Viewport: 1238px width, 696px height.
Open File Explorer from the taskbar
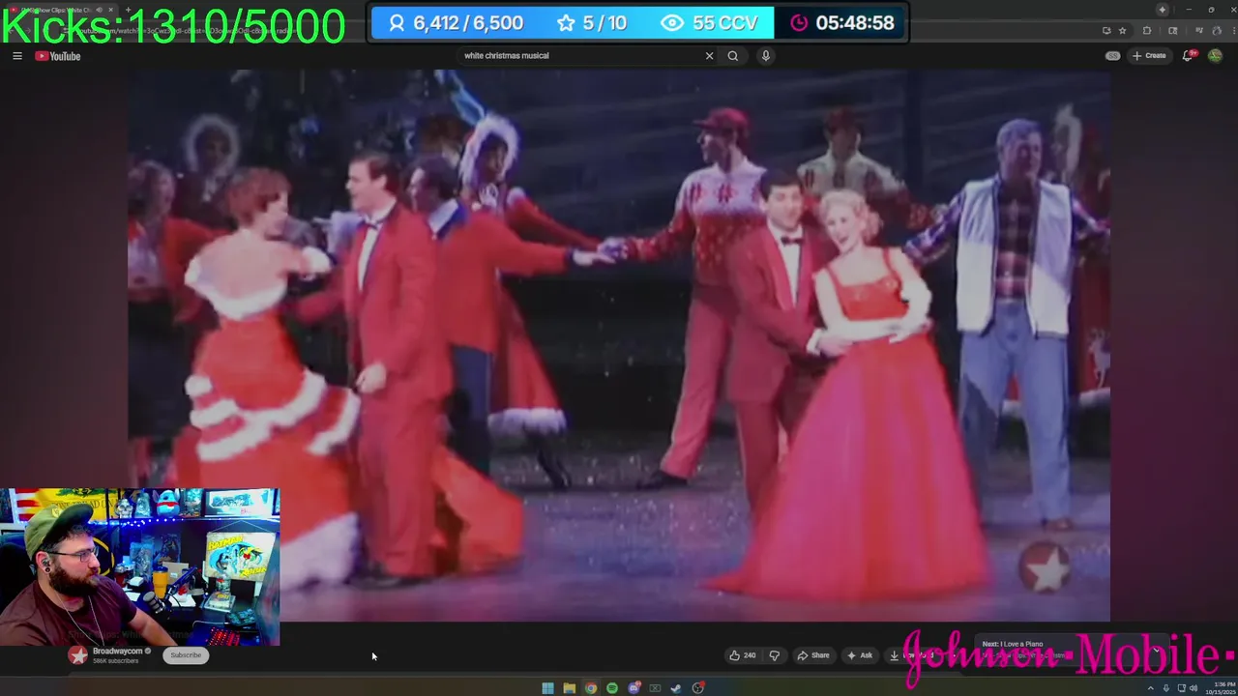coord(570,688)
